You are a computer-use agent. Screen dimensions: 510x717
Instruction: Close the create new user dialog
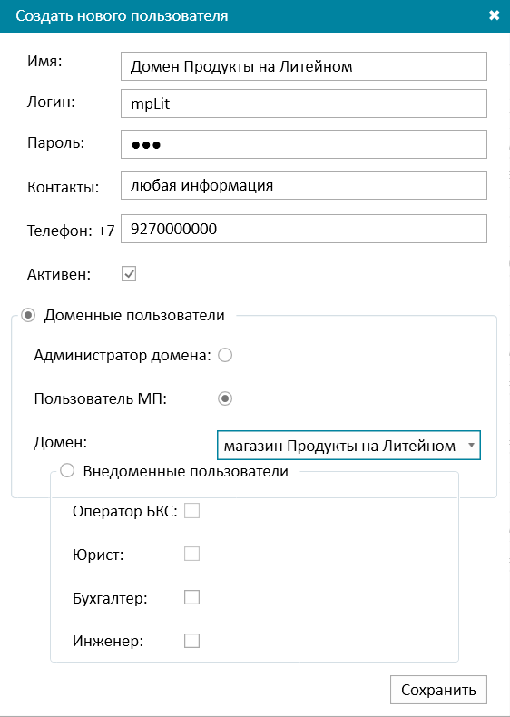(494, 15)
